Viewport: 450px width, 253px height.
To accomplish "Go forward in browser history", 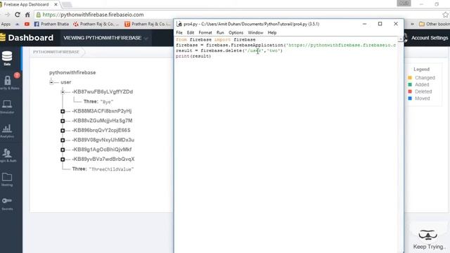I will click(8, 15).
